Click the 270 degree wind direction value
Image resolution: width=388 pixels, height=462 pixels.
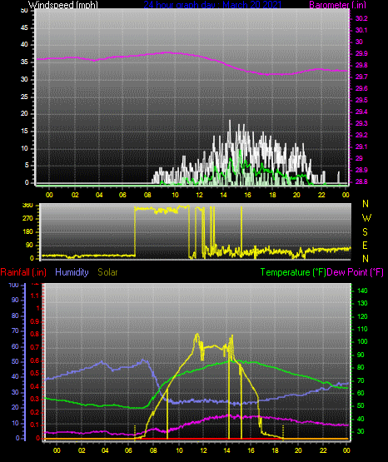click(27, 219)
